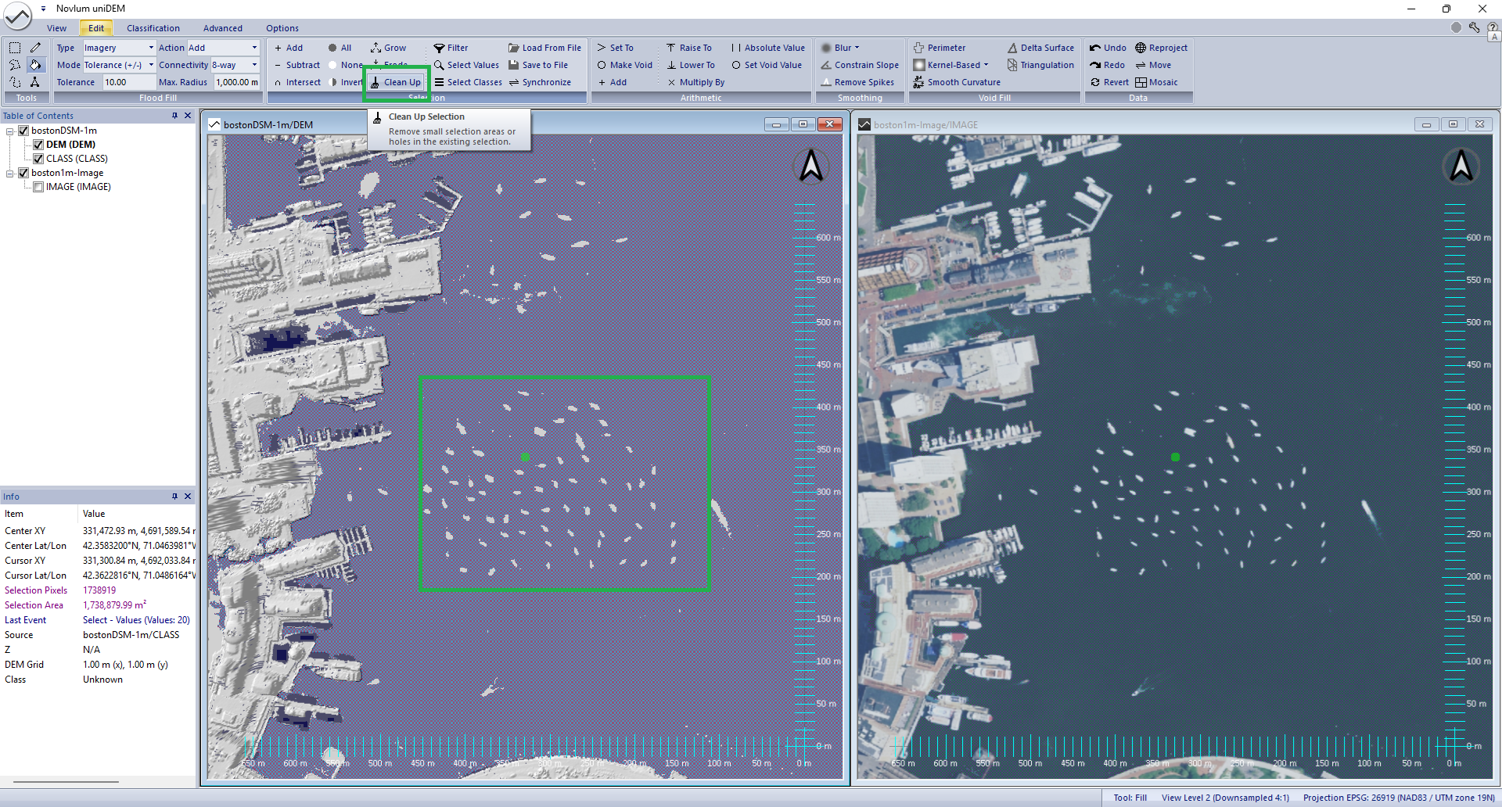Image resolution: width=1502 pixels, height=807 pixels.
Task: Click the Clean Up selection button
Action: (396, 82)
